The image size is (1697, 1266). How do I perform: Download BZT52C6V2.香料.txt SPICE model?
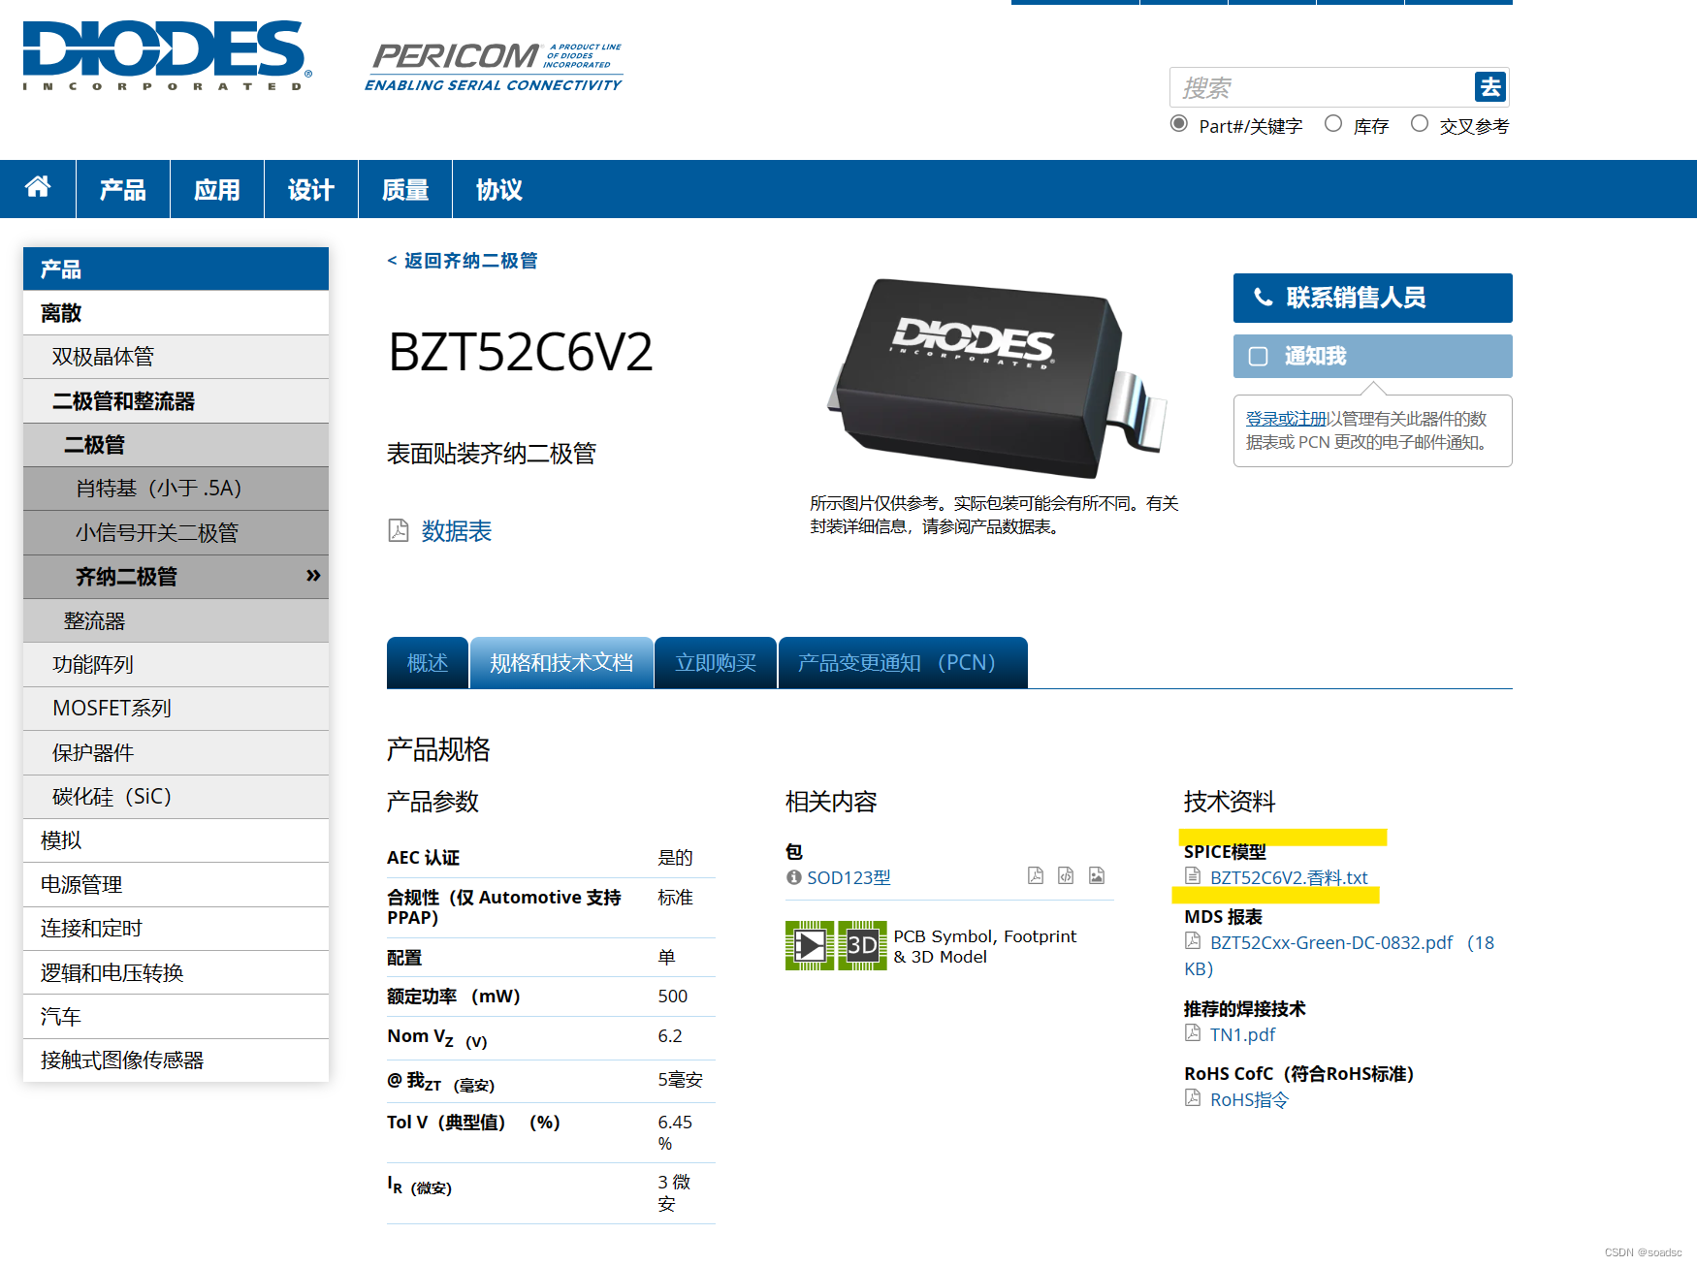pos(1289,877)
